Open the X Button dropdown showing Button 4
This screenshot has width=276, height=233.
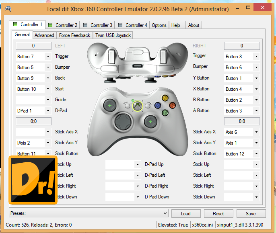tap(242, 89)
